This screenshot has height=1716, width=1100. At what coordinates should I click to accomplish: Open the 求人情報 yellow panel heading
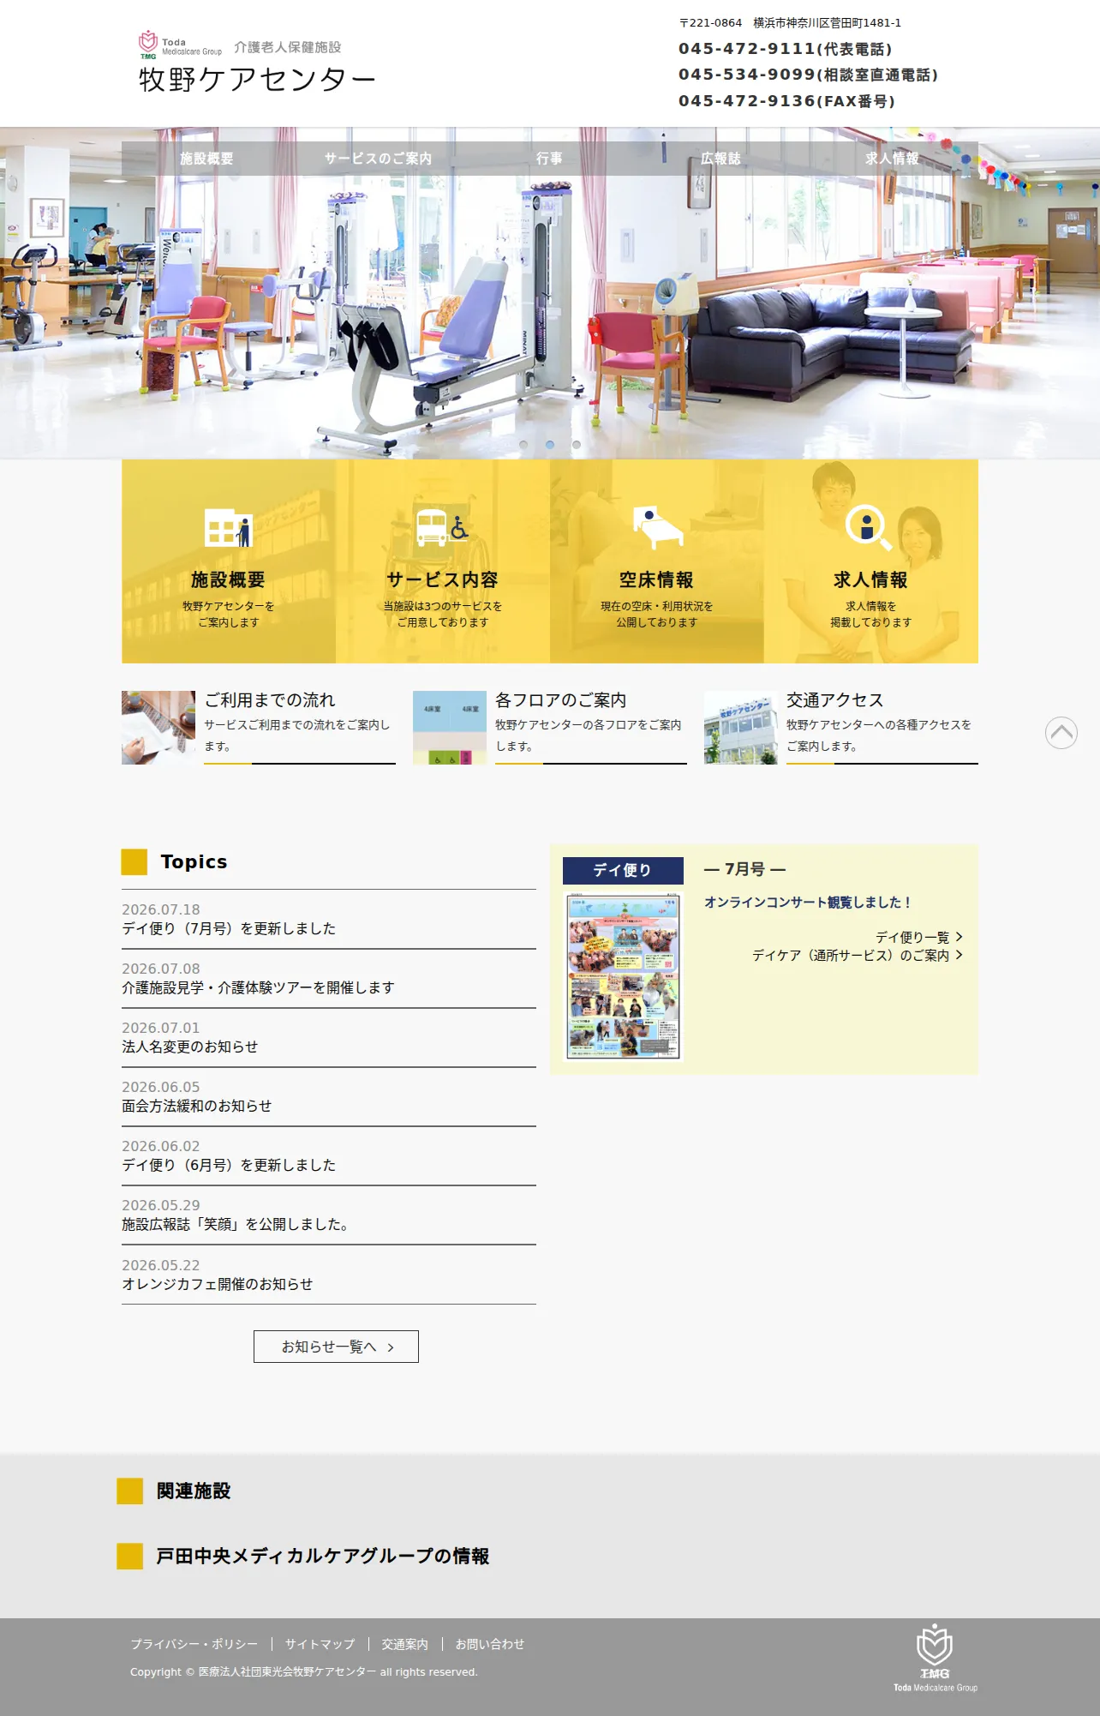pos(870,580)
